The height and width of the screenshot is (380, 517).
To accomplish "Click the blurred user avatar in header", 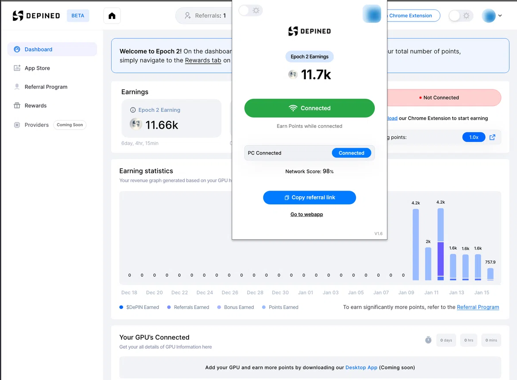I will tap(489, 16).
